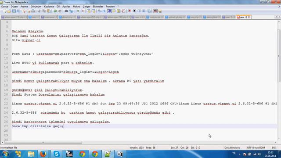Click the tab bar scroll-left arrow
Image resolution: width=281 pixels, height=158 pixels.
point(276,17)
